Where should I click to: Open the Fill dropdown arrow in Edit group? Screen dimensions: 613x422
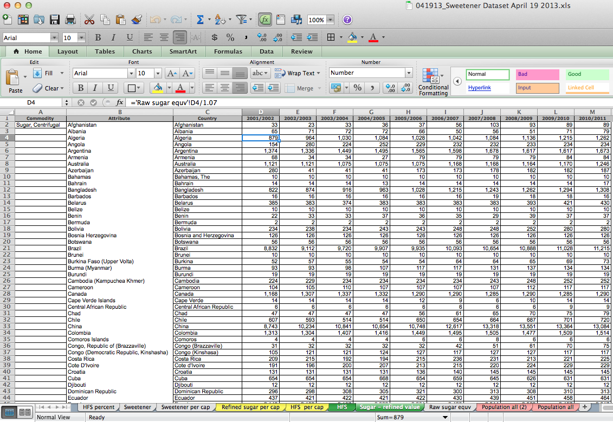click(x=62, y=73)
